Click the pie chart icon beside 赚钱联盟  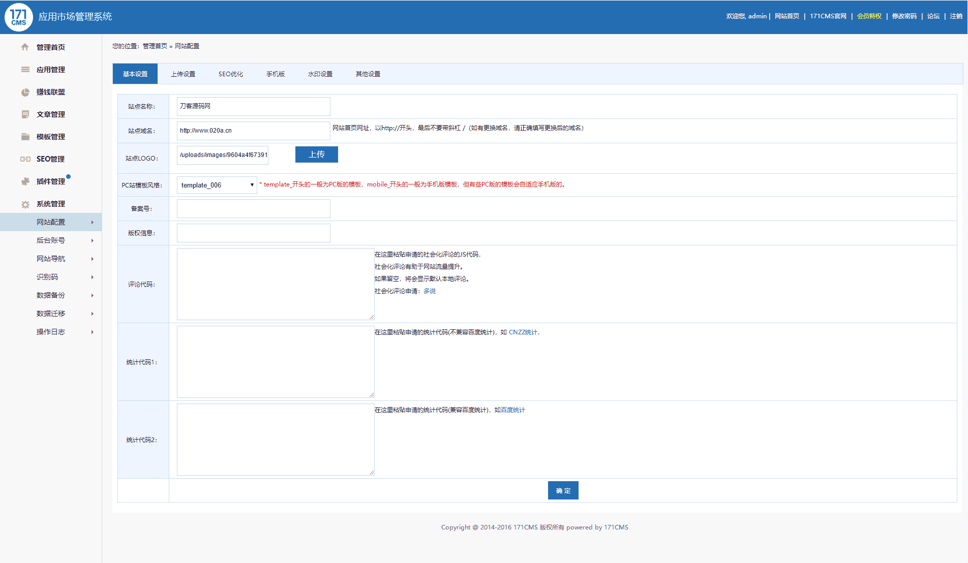point(25,92)
